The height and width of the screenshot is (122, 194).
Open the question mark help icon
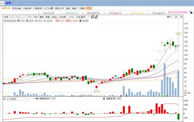point(30,99)
